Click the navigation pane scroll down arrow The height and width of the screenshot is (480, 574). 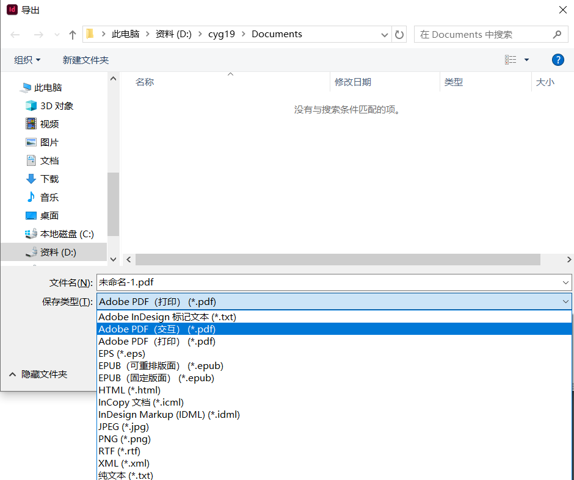click(x=113, y=259)
